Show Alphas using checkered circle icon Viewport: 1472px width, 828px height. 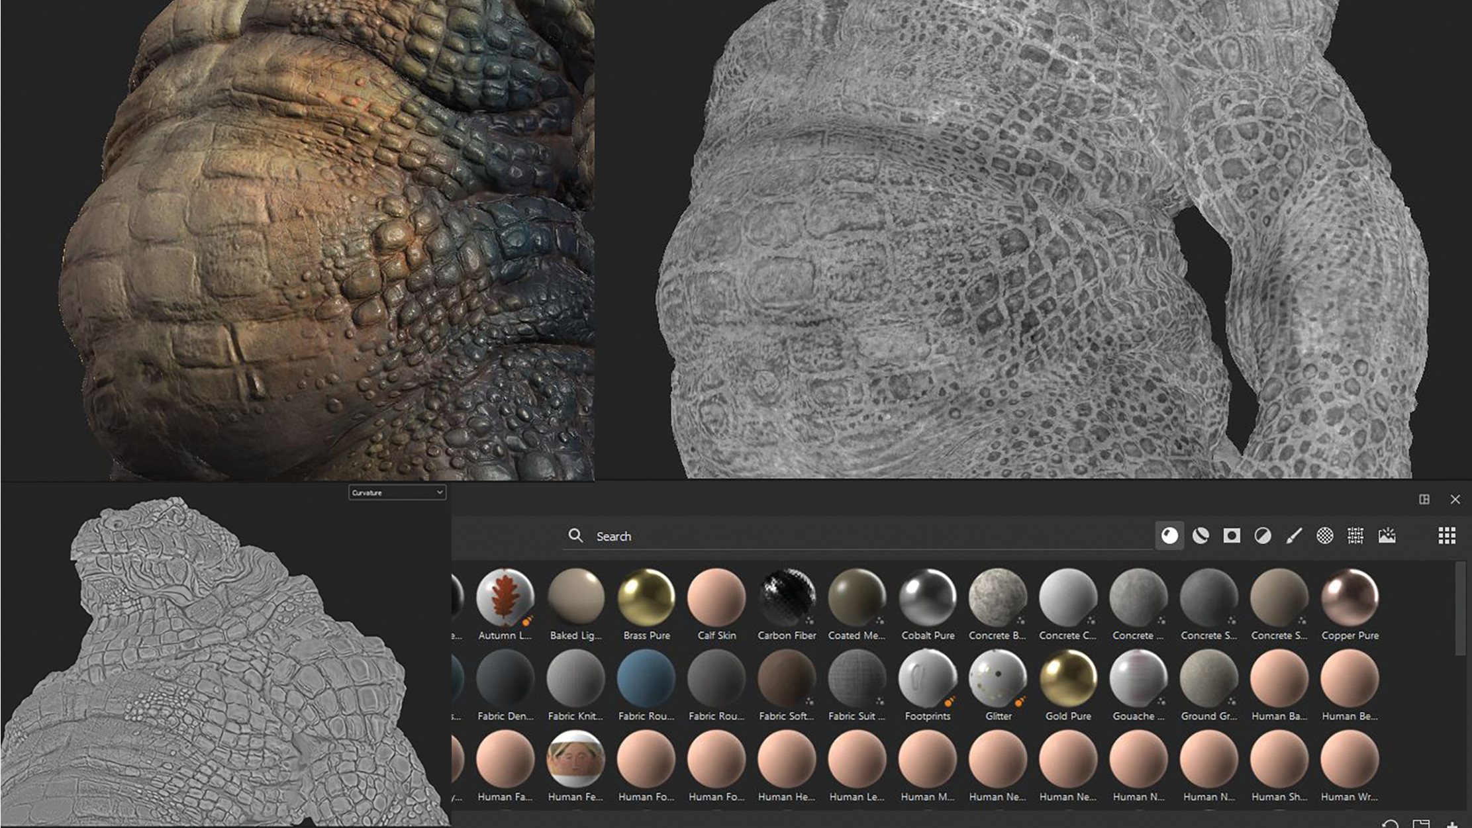click(1324, 535)
